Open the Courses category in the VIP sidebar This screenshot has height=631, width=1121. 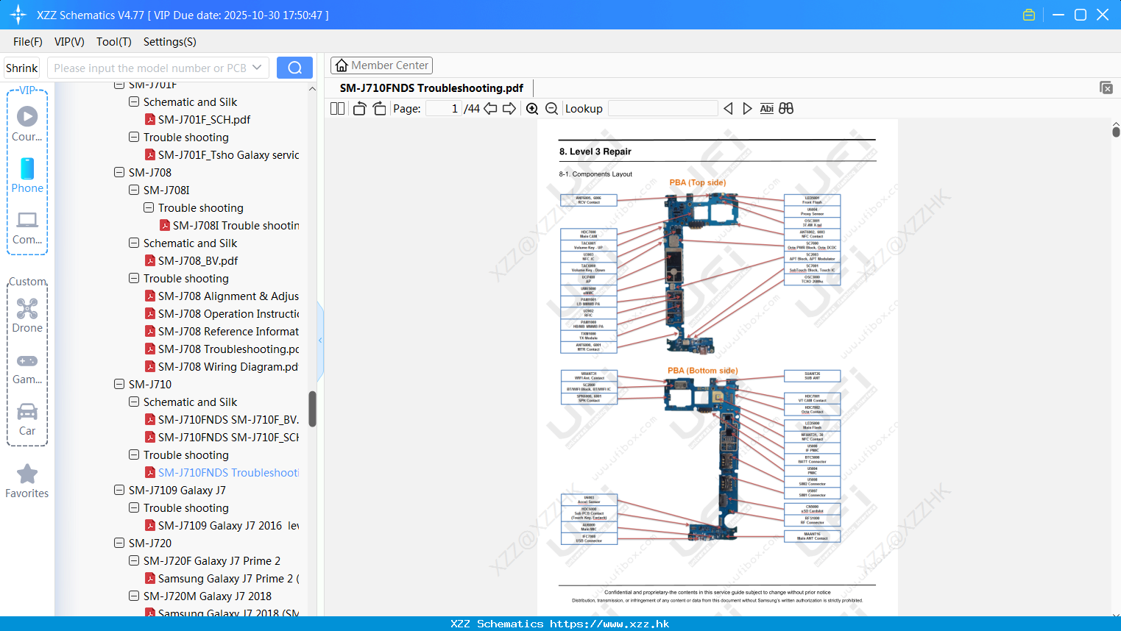pos(27,124)
